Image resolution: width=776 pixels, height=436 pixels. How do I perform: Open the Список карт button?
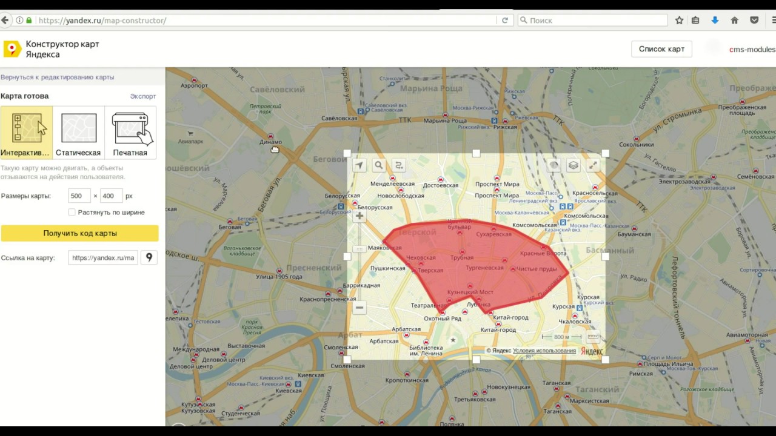coord(661,49)
